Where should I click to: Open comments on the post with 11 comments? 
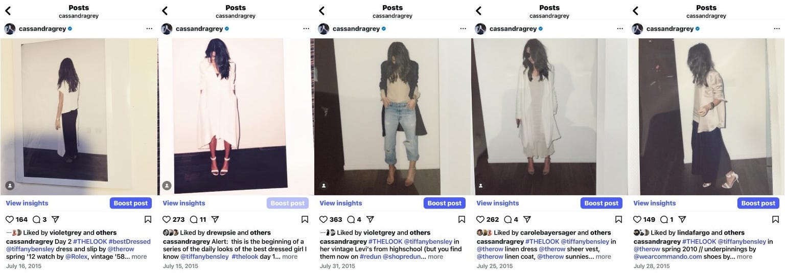194,219
